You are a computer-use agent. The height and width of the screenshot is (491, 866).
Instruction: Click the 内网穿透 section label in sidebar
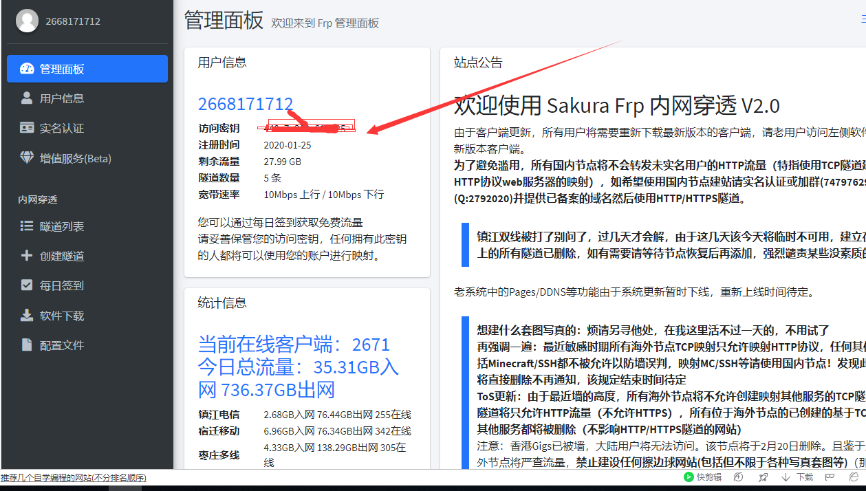pos(38,200)
